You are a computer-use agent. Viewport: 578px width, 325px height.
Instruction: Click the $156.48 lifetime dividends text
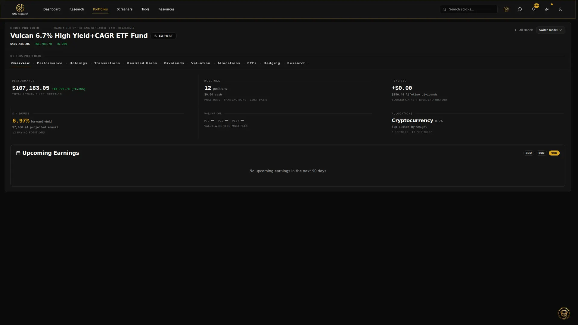tap(415, 94)
